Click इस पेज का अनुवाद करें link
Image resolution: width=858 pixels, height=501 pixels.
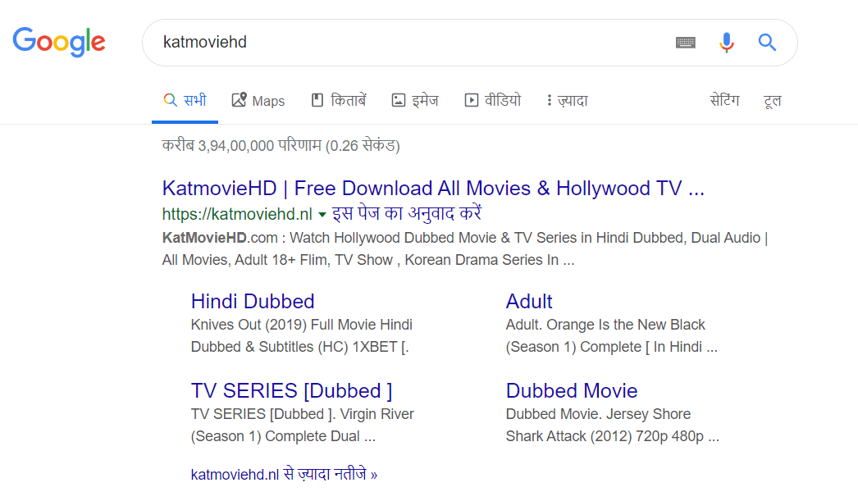point(407,214)
